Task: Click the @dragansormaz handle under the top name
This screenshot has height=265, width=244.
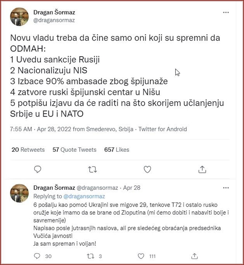Action: click(x=54, y=20)
